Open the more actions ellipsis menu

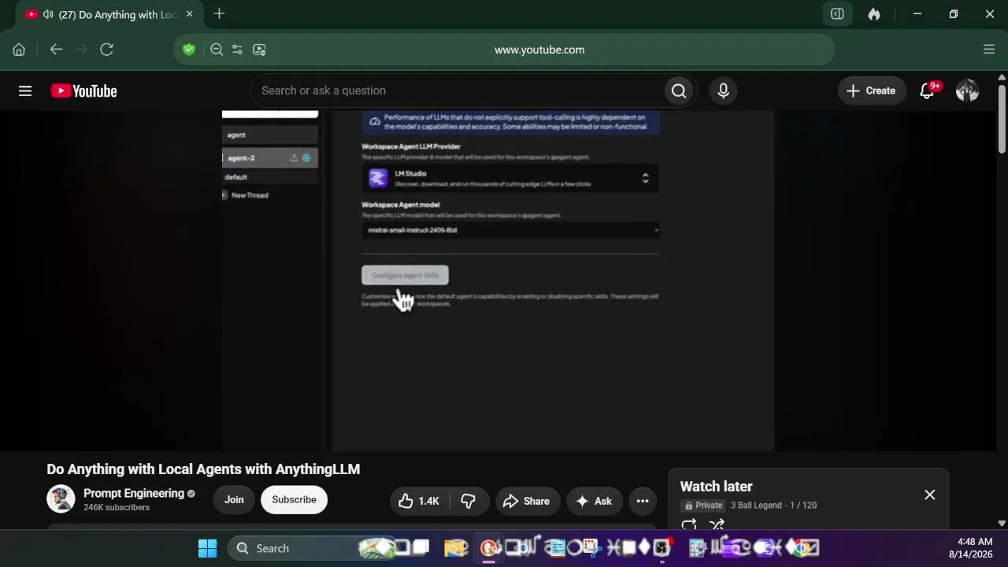[x=643, y=501]
